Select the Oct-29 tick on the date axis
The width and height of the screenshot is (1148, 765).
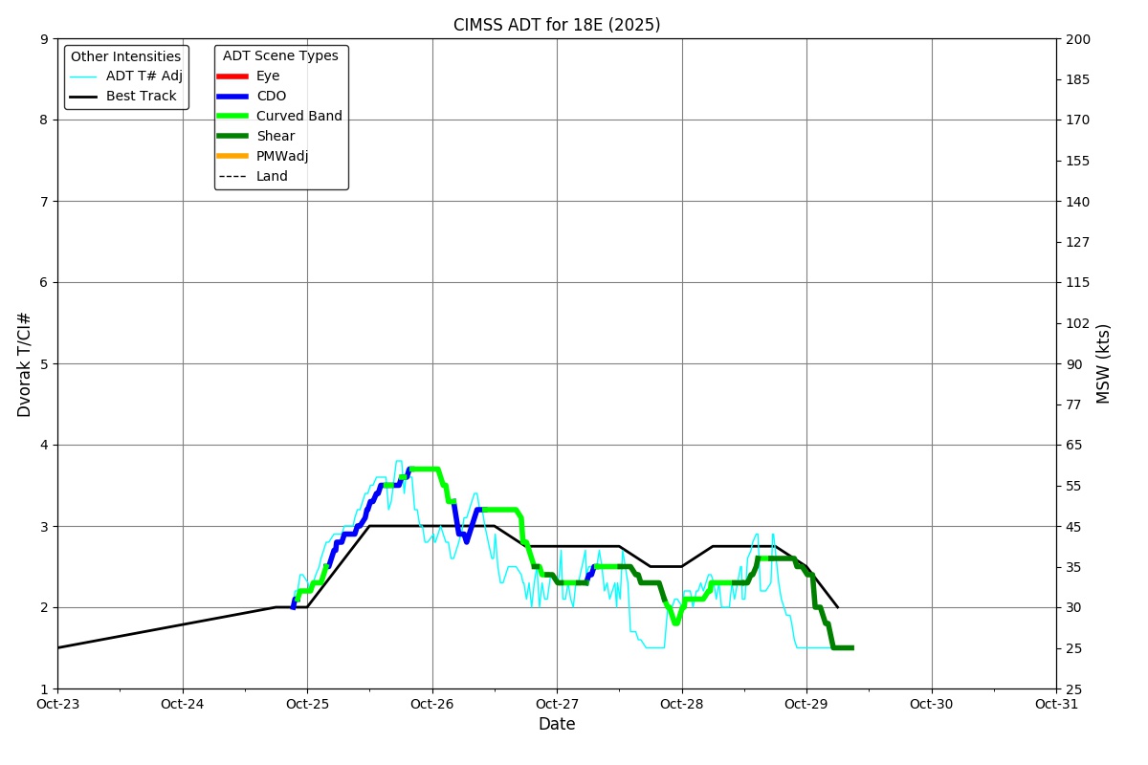pos(806,705)
